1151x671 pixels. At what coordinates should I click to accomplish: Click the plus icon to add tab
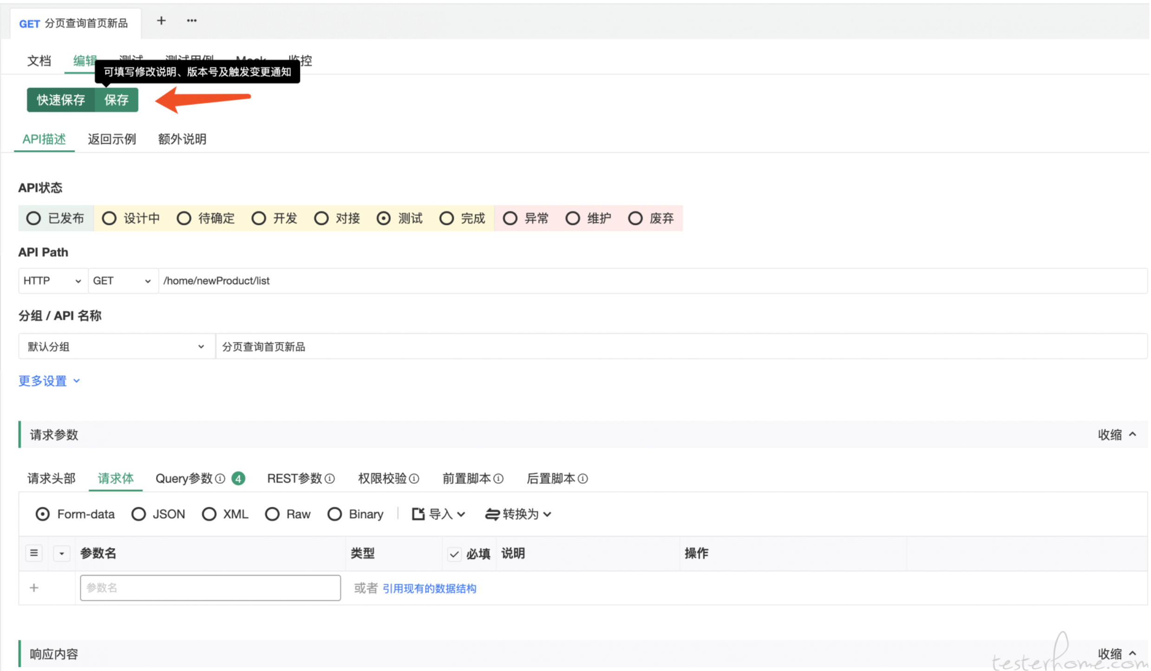pyautogui.click(x=161, y=21)
